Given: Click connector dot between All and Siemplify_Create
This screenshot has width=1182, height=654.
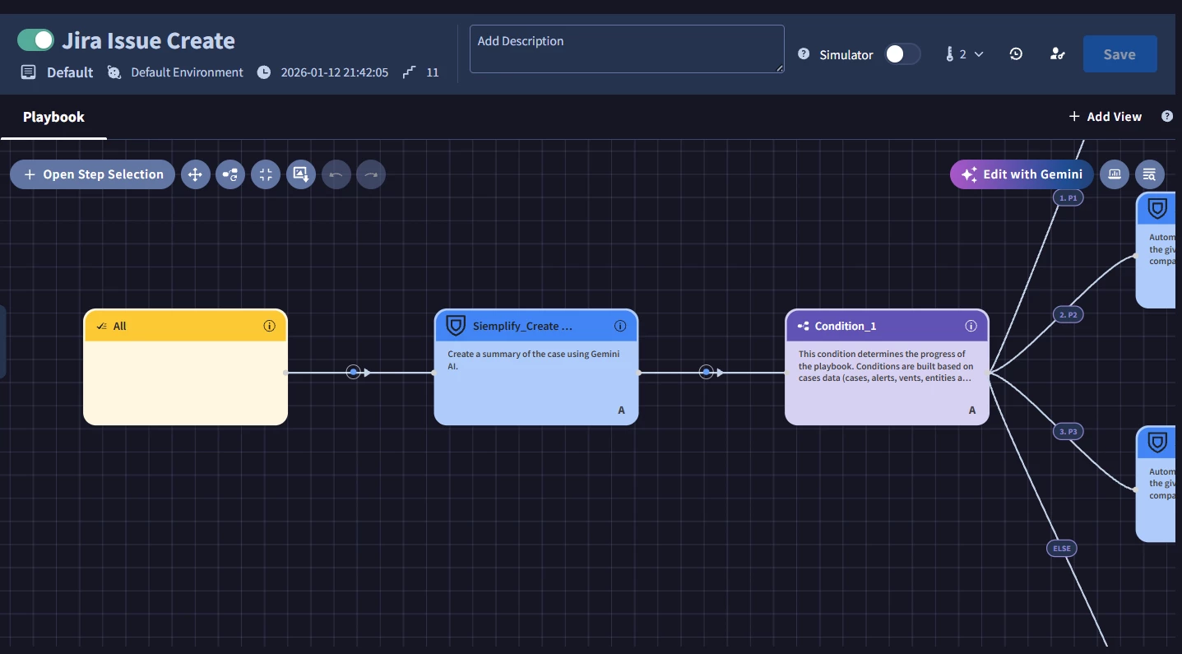Looking at the screenshot, I should (x=353, y=373).
